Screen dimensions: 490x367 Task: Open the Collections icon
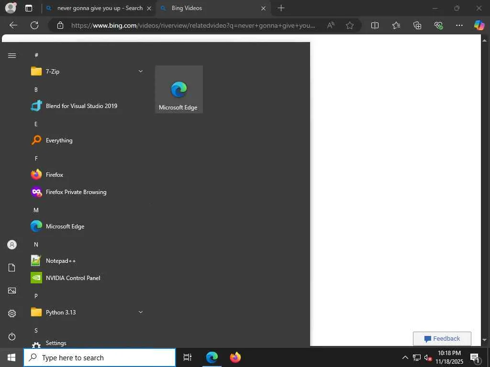tap(417, 25)
